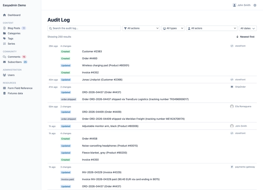Click Ella Romaguera's avatar icon
The height and width of the screenshot is (190, 263).
point(232,106)
